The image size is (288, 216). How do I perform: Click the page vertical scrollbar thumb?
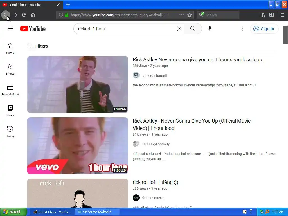click(x=285, y=35)
